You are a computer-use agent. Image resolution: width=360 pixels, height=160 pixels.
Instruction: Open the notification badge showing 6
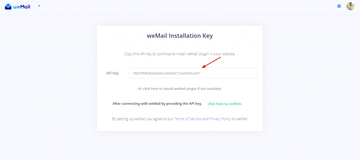pos(339,6)
